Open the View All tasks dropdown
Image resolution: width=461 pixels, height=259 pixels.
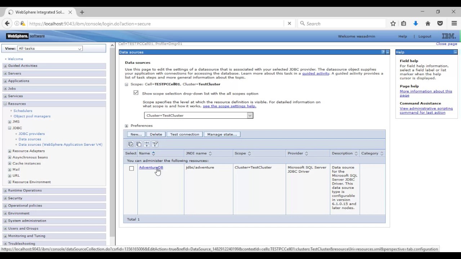point(50,48)
